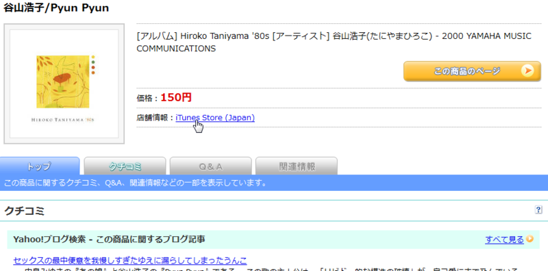Click the blue notice about クチコミ、Q&A
Image resolution: width=548 pixels, height=271 pixels.
tap(135, 183)
